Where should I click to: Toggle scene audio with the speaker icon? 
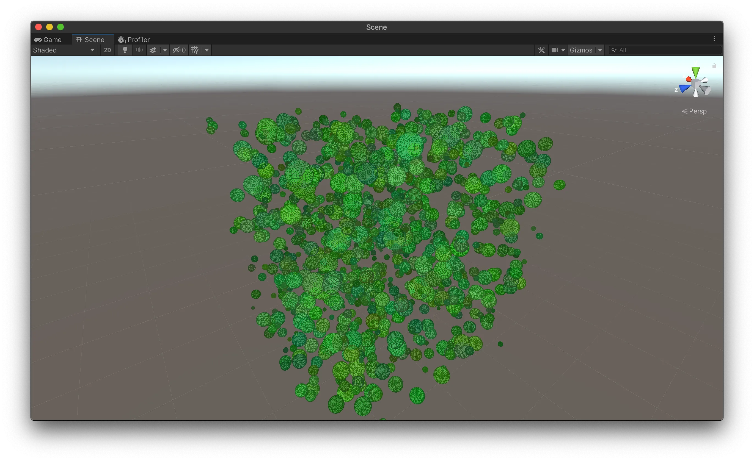pos(139,50)
